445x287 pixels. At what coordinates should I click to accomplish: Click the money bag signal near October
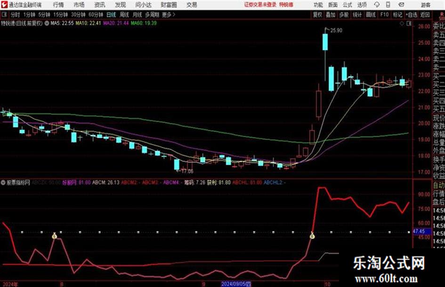(312, 236)
